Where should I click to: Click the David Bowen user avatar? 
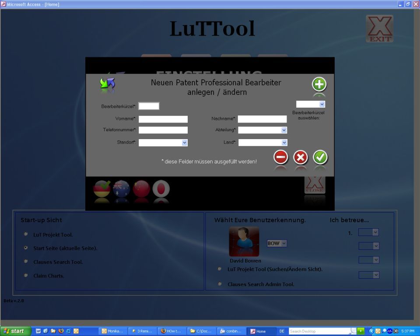[244, 241]
